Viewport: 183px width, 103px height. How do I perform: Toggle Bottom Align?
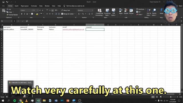53,10
